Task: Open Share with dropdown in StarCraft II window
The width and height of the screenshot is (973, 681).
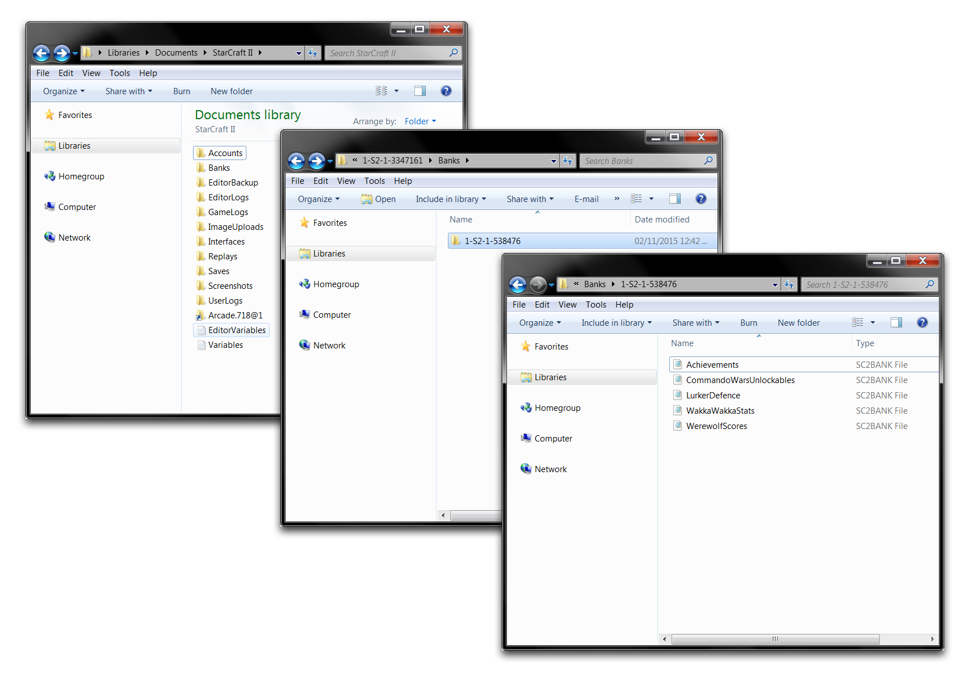Action: coord(129,91)
